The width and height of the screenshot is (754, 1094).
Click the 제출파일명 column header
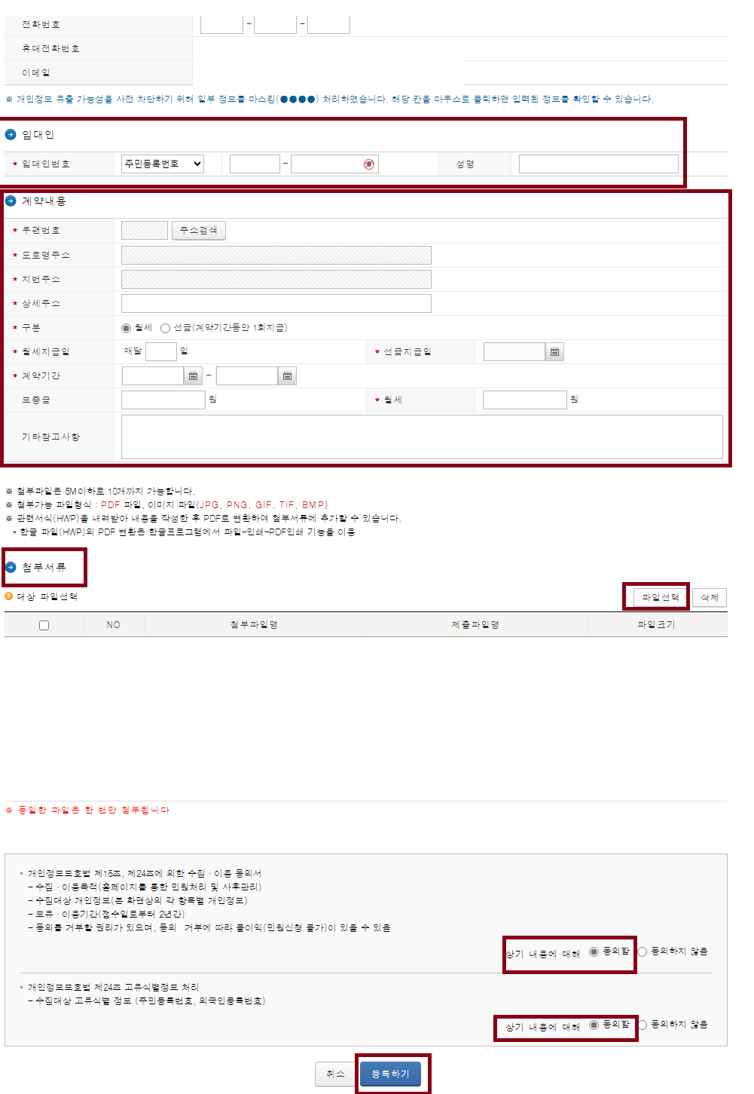pos(475,624)
